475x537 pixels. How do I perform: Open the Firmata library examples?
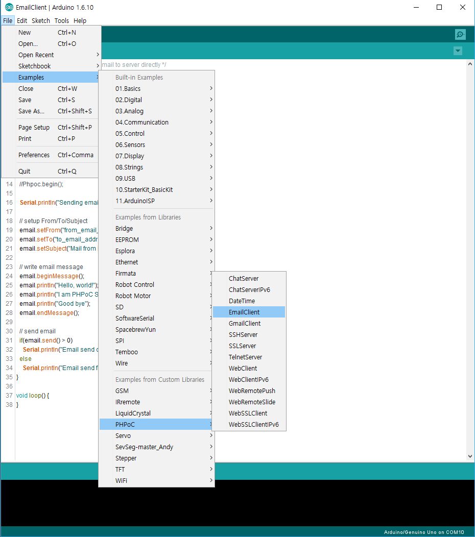[x=157, y=273]
